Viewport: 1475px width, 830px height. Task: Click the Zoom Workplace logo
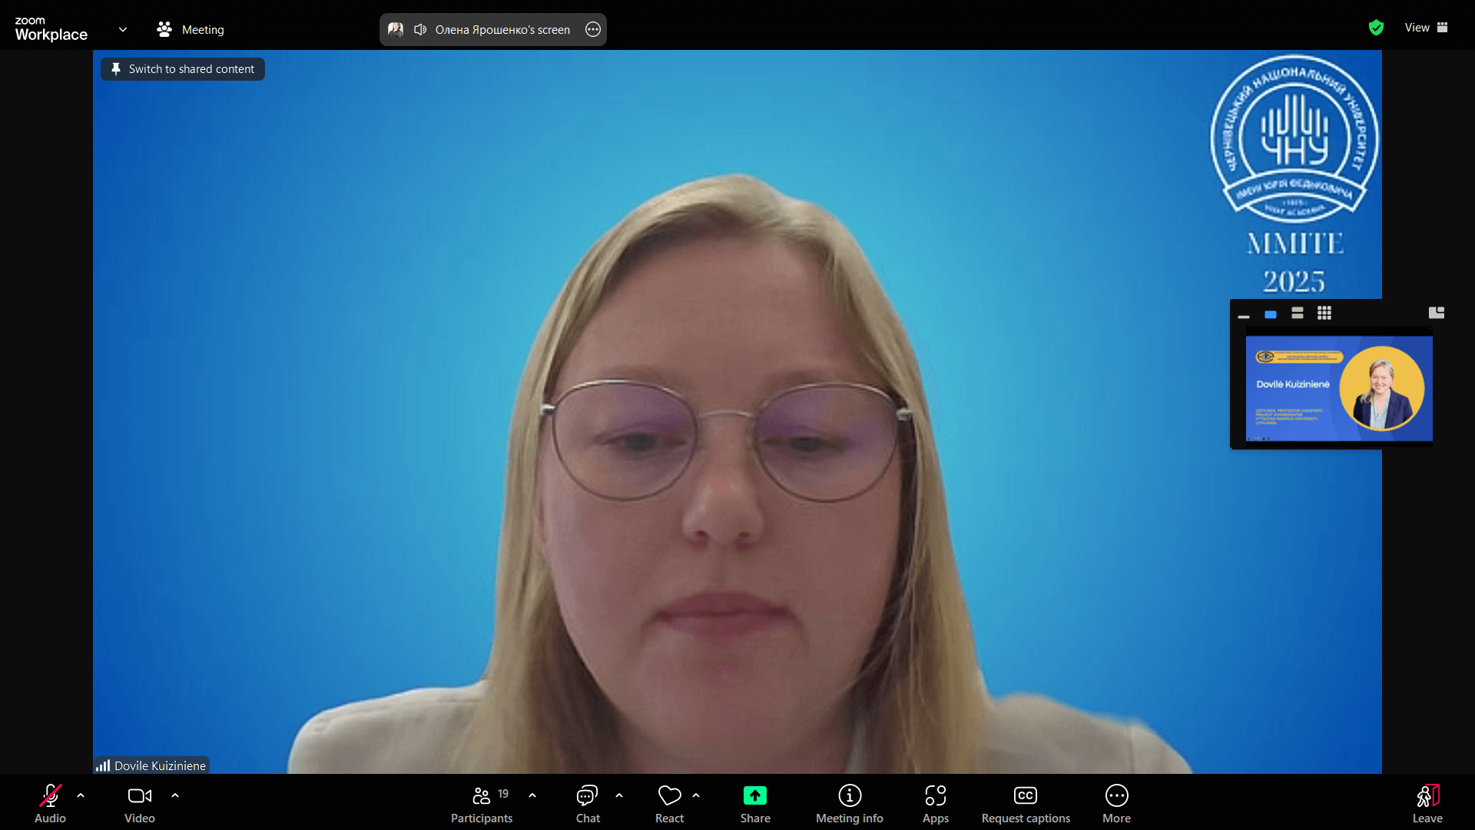[x=51, y=29]
